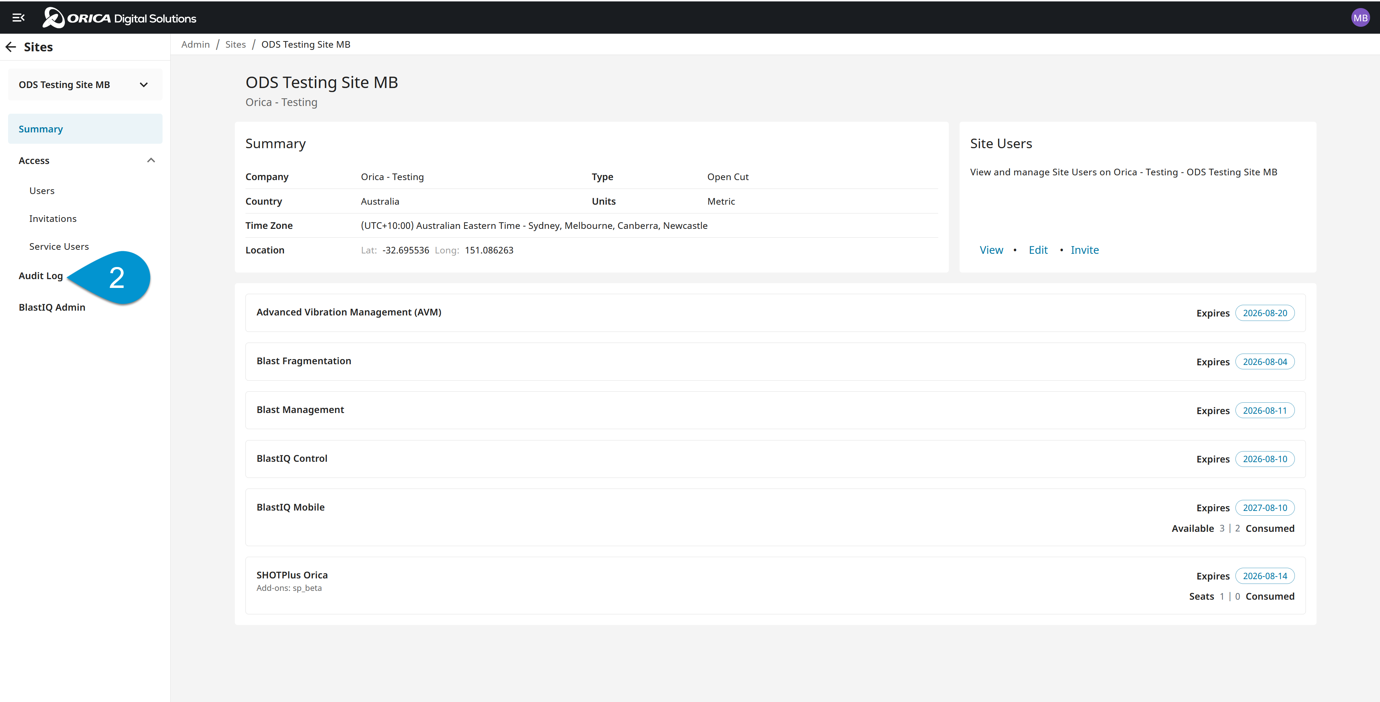
Task: Click the ODS Testing Site MB page heading
Action: coord(321,83)
